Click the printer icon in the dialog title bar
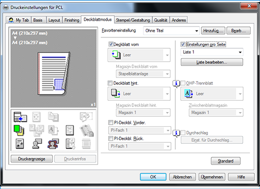The image size is (260, 189). [x=6, y=8]
